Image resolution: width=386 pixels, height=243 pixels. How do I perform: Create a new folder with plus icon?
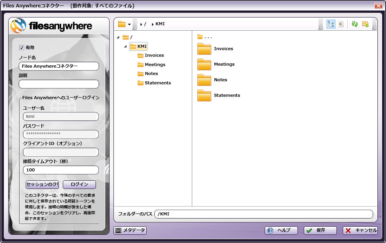pos(365,24)
